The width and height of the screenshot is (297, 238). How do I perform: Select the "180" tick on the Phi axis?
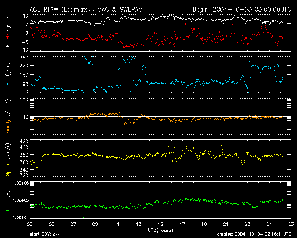pos(24,75)
